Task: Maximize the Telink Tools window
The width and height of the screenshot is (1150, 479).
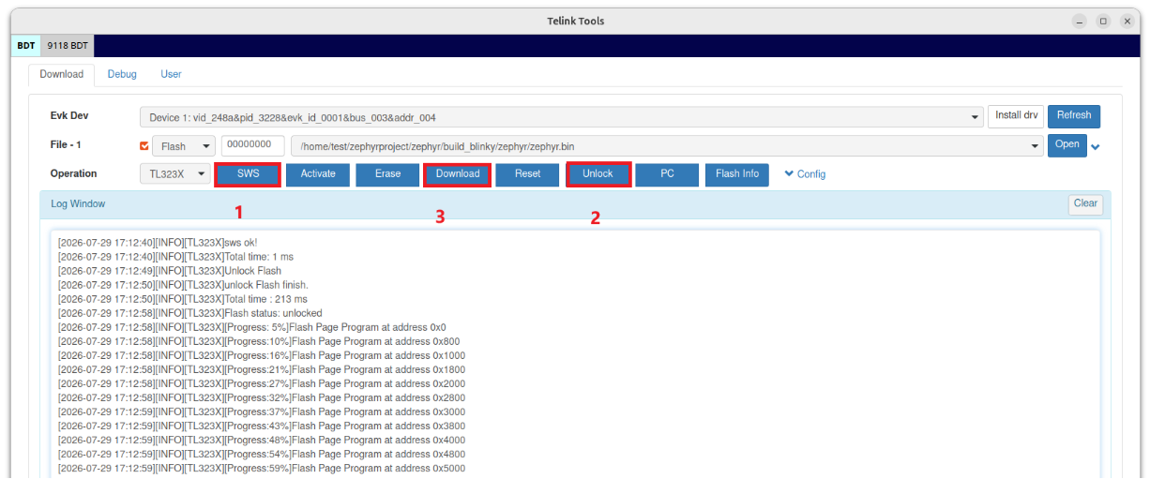Action: click(x=1102, y=22)
